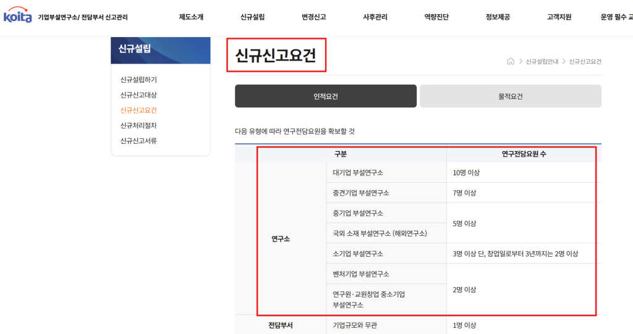Open the 사후관리 menu
This screenshot has width=633, height=334.
(x=375, y=17)
